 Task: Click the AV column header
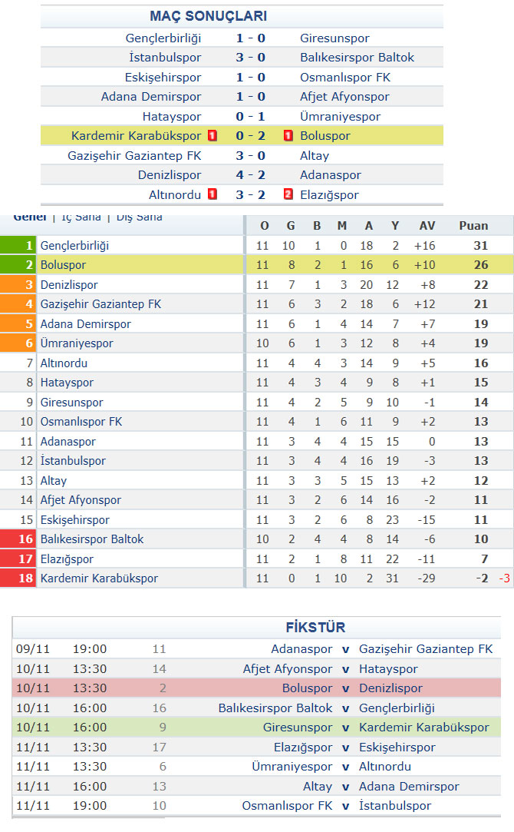pyautogui.click(x=427, y=226)
